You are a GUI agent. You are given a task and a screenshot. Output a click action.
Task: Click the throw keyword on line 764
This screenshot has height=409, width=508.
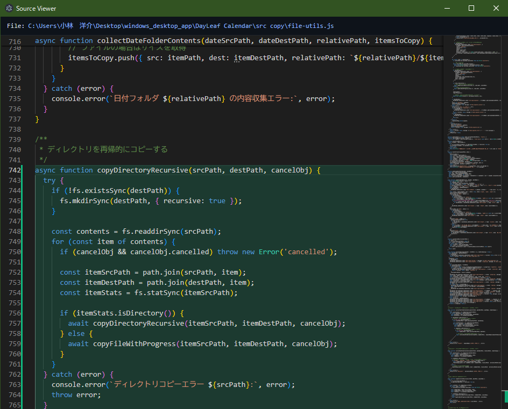(62, 394)
